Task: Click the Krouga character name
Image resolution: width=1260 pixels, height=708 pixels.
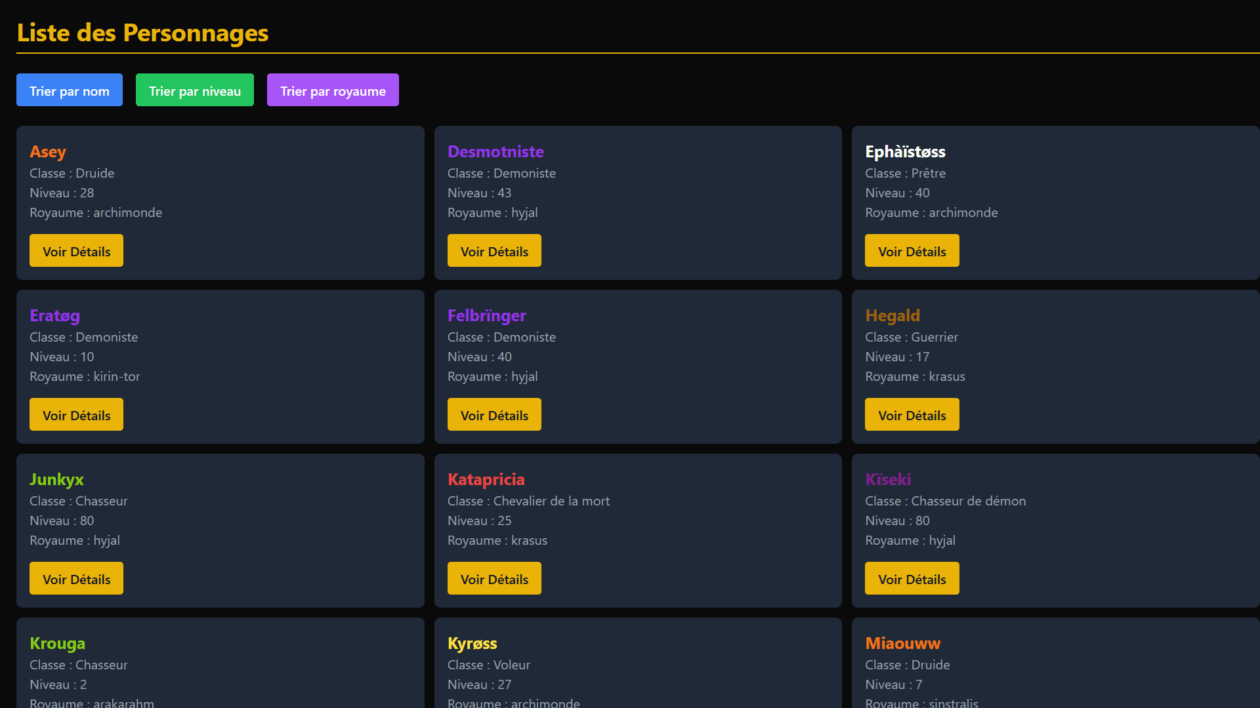Action: [x=57, y=643]
